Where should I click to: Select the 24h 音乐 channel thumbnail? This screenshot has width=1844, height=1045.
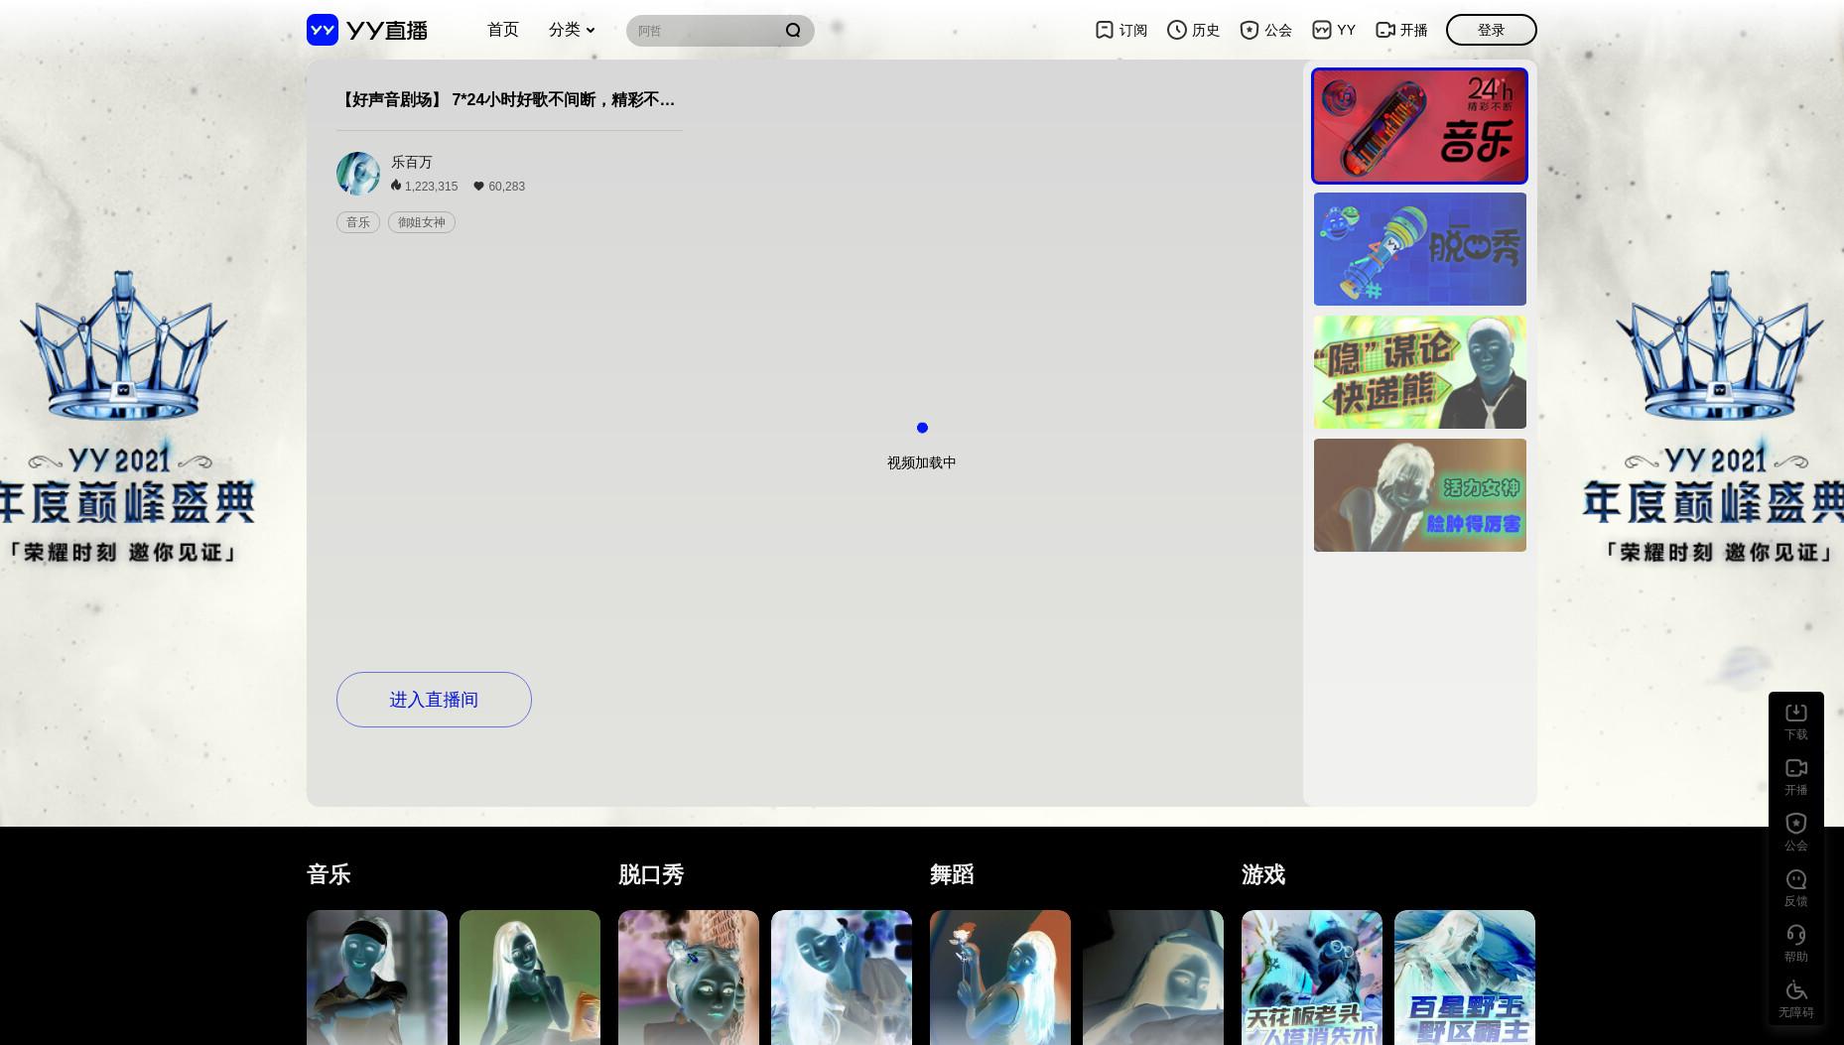click(x=1419, y=126)
